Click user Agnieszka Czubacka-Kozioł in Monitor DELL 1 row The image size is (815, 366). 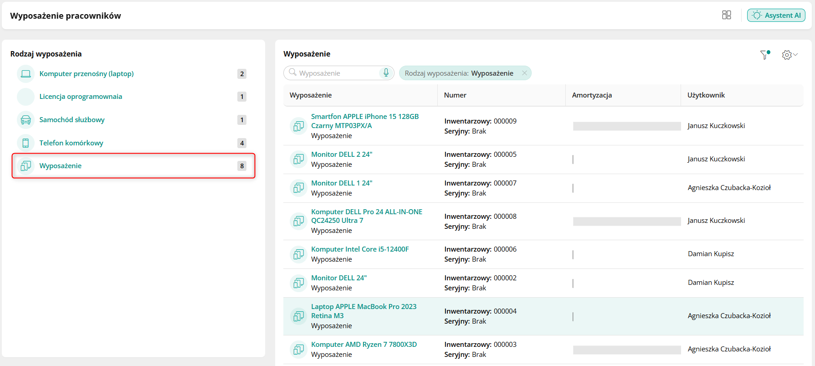729,188
